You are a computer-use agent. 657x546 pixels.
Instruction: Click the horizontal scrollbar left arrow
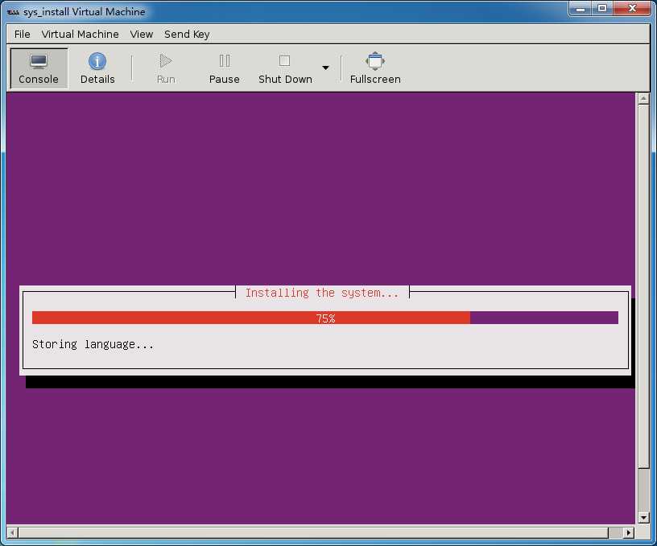pyautogui.click(x=12, y=532)
